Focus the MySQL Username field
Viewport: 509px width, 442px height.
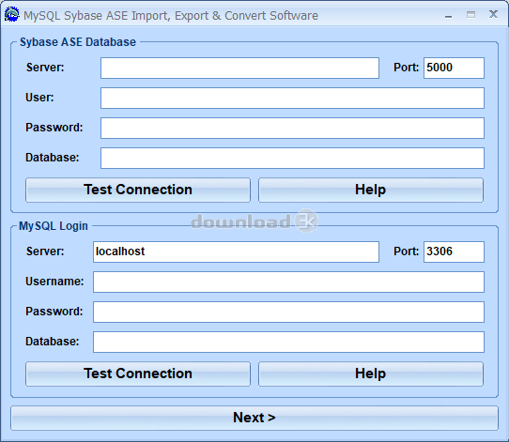click(x=288, y=282)
